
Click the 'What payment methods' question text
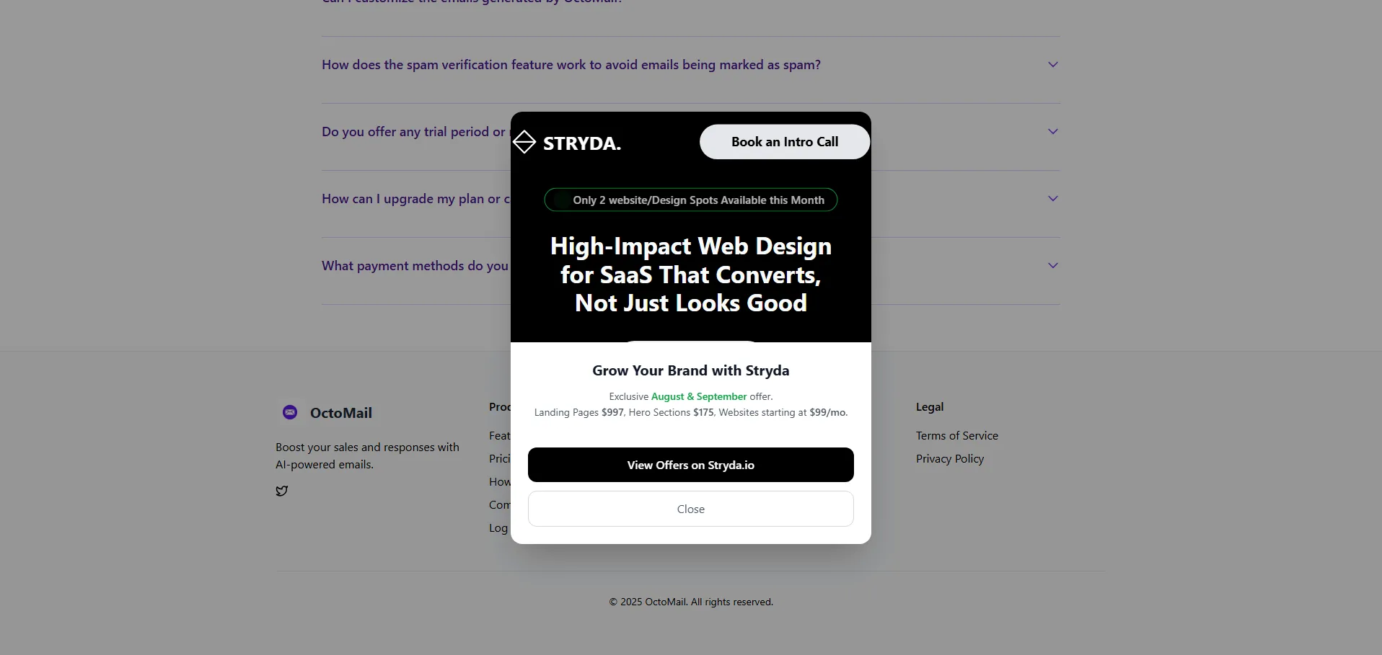(415, 266)
